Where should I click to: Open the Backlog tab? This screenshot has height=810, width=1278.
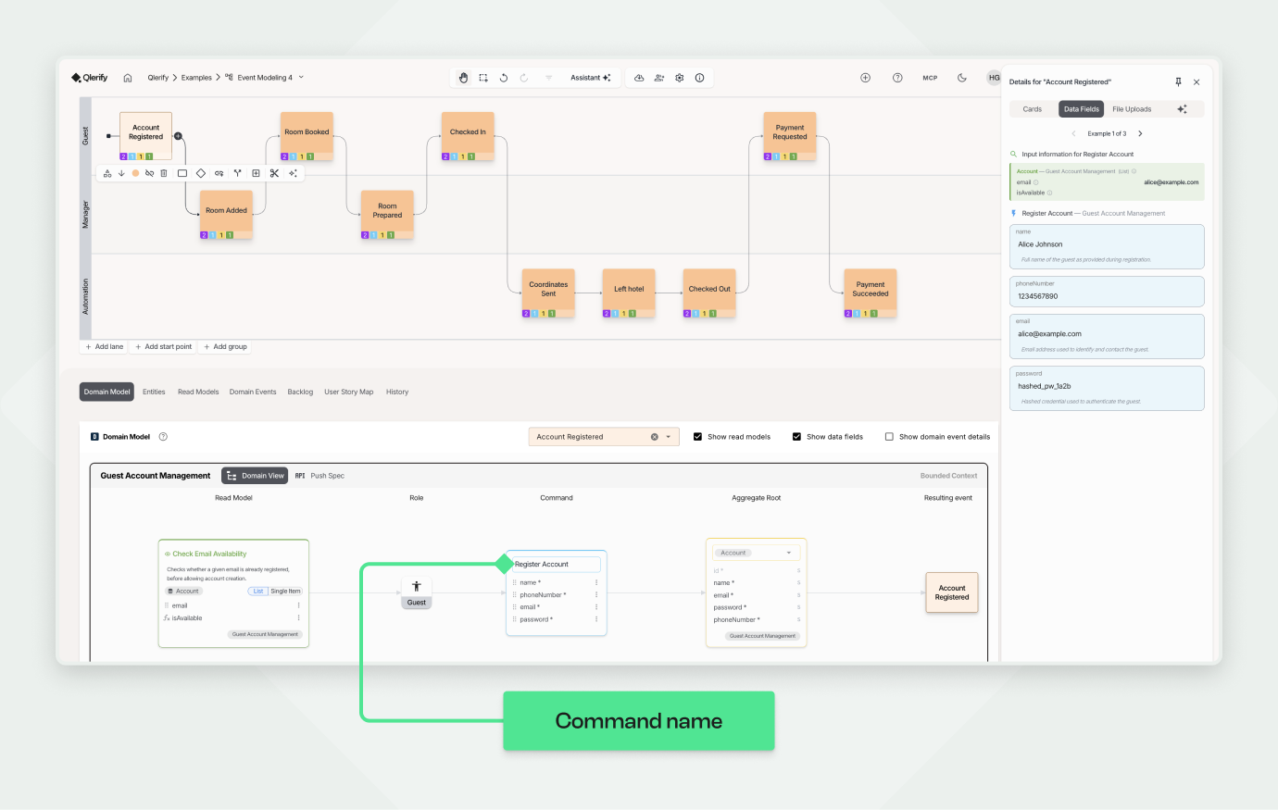pyautogui.click(x=300, y=392)
